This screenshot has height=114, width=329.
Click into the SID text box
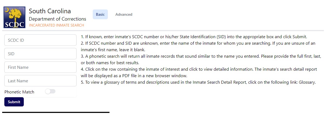pos(40,54)
